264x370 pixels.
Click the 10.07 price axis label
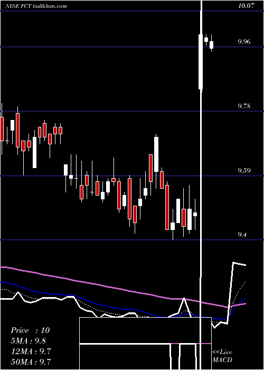tap(246, 6)
